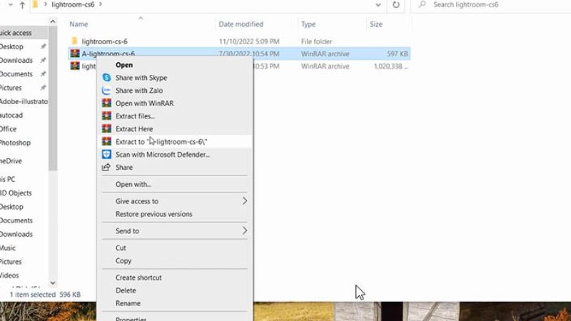Choose Cut from context menu

[x=121, y=248]
